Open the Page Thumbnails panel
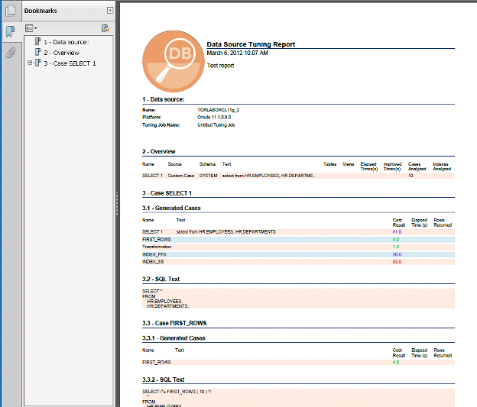Screen dimensions: 477x407 10,11
